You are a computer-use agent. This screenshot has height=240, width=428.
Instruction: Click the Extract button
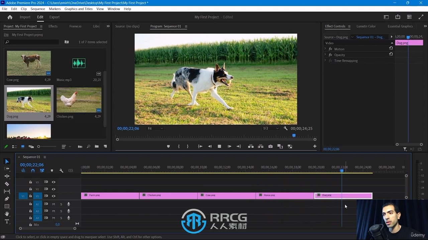click(x=260, y=146)
